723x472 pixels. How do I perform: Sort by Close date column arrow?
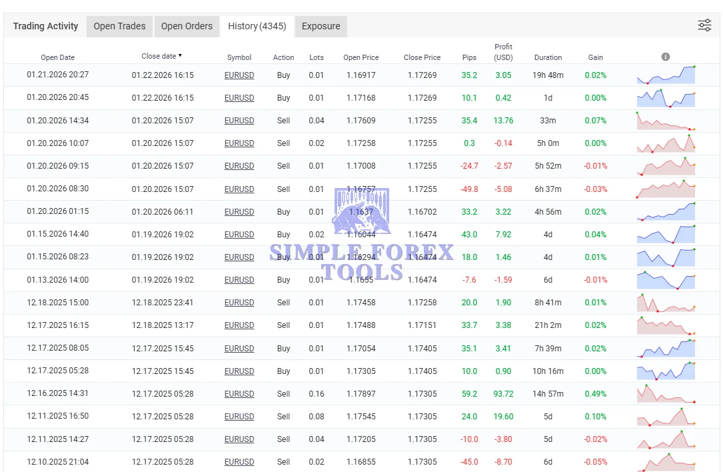click(180, 56)
